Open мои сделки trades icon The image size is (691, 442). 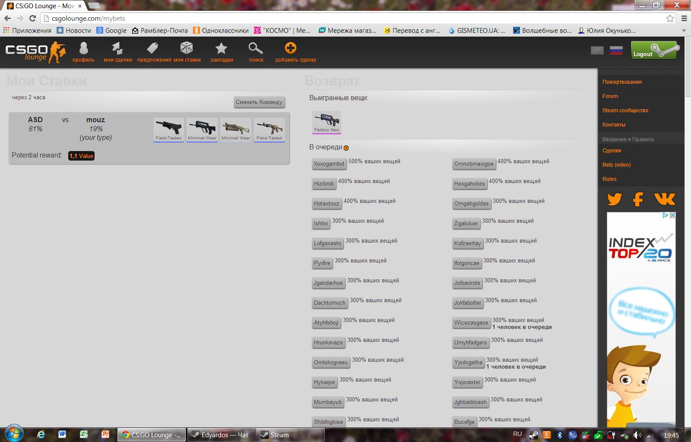pos(117,48)
